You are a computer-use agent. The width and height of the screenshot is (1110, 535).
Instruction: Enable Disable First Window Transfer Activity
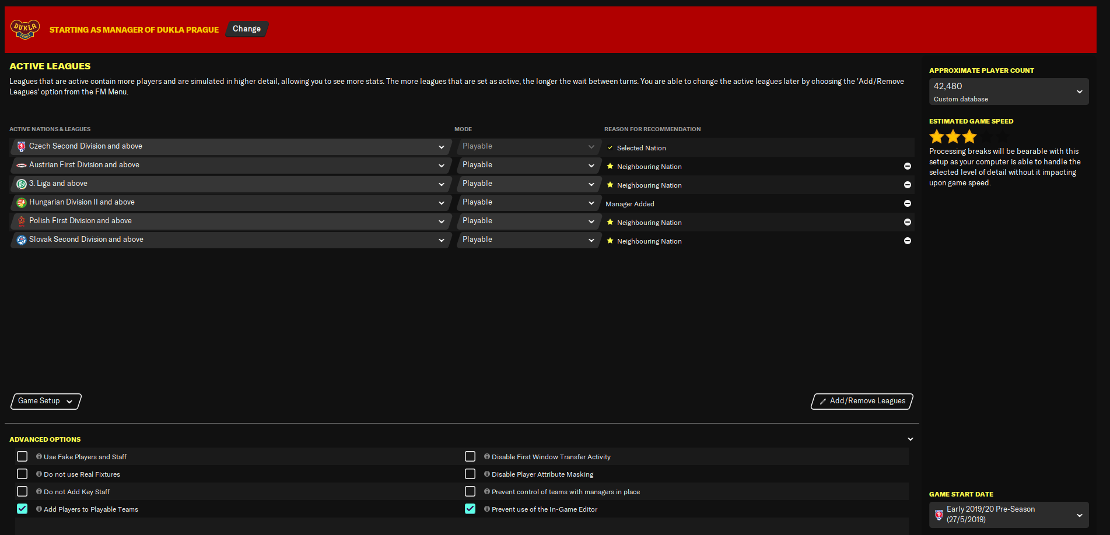pyautogui.click(x=470, y=456)
